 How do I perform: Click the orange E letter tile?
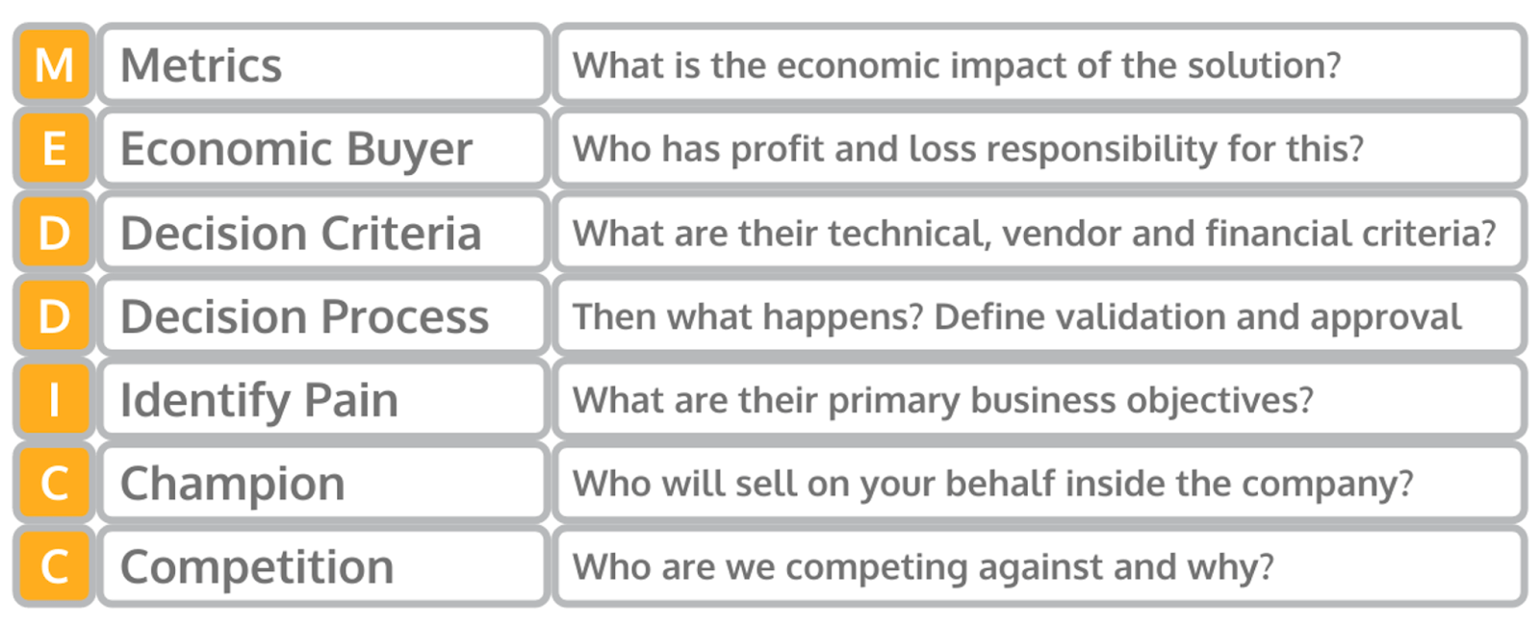click(x=54, y=148)
